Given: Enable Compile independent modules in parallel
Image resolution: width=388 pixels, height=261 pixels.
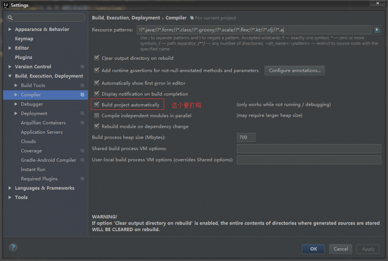Looking at the screenshot, I should [x=97, y=116].
